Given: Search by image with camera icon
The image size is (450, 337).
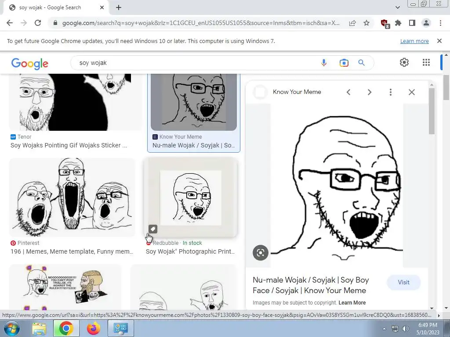Looking at the screenshot, I should tap(344, 63).
